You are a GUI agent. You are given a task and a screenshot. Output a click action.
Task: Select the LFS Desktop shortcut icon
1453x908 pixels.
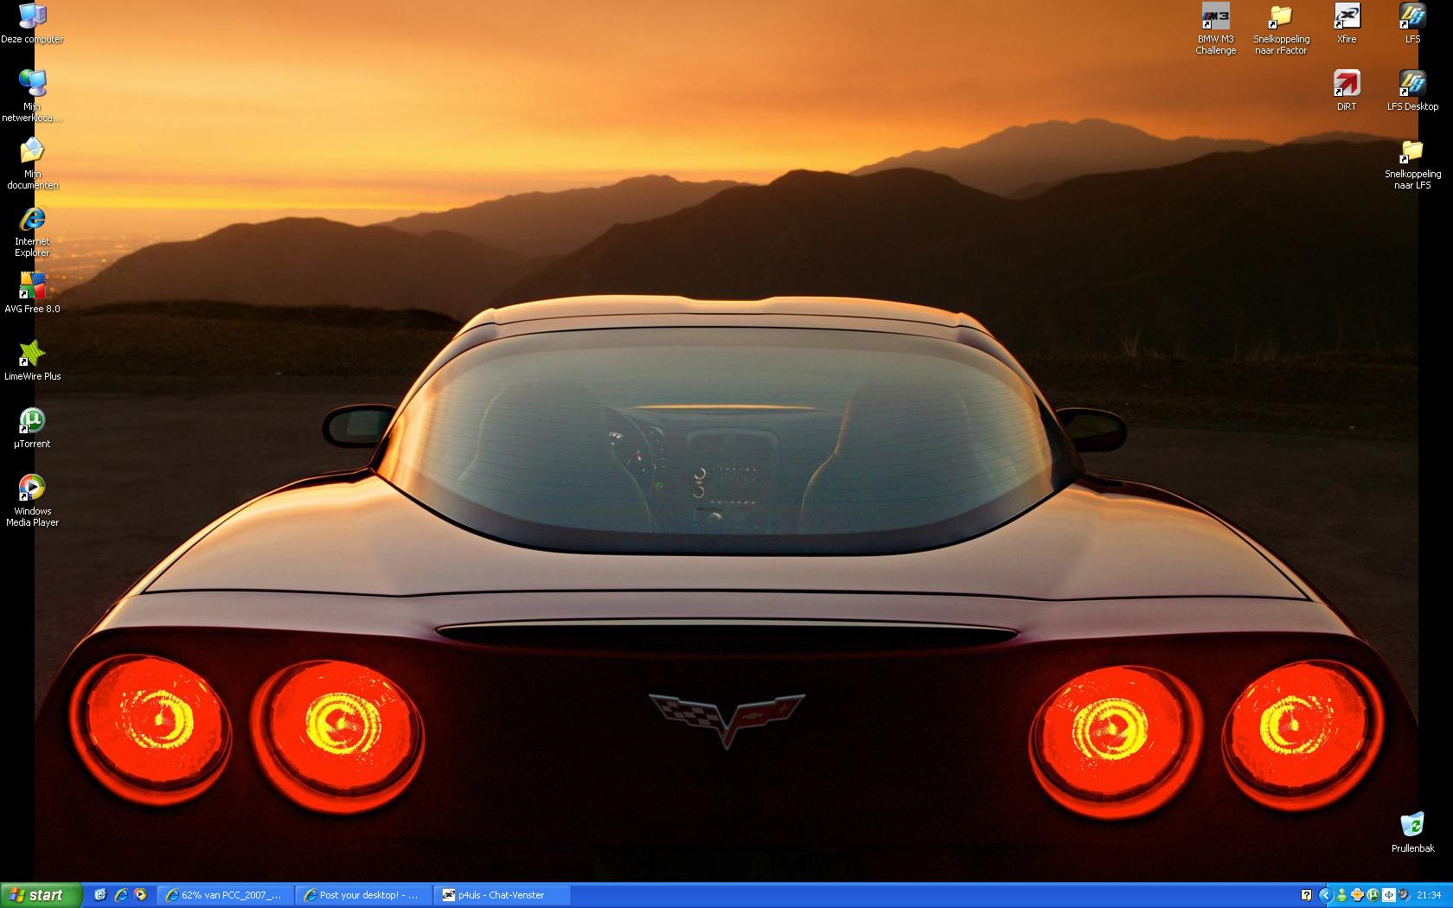(x=1412, y=91)
